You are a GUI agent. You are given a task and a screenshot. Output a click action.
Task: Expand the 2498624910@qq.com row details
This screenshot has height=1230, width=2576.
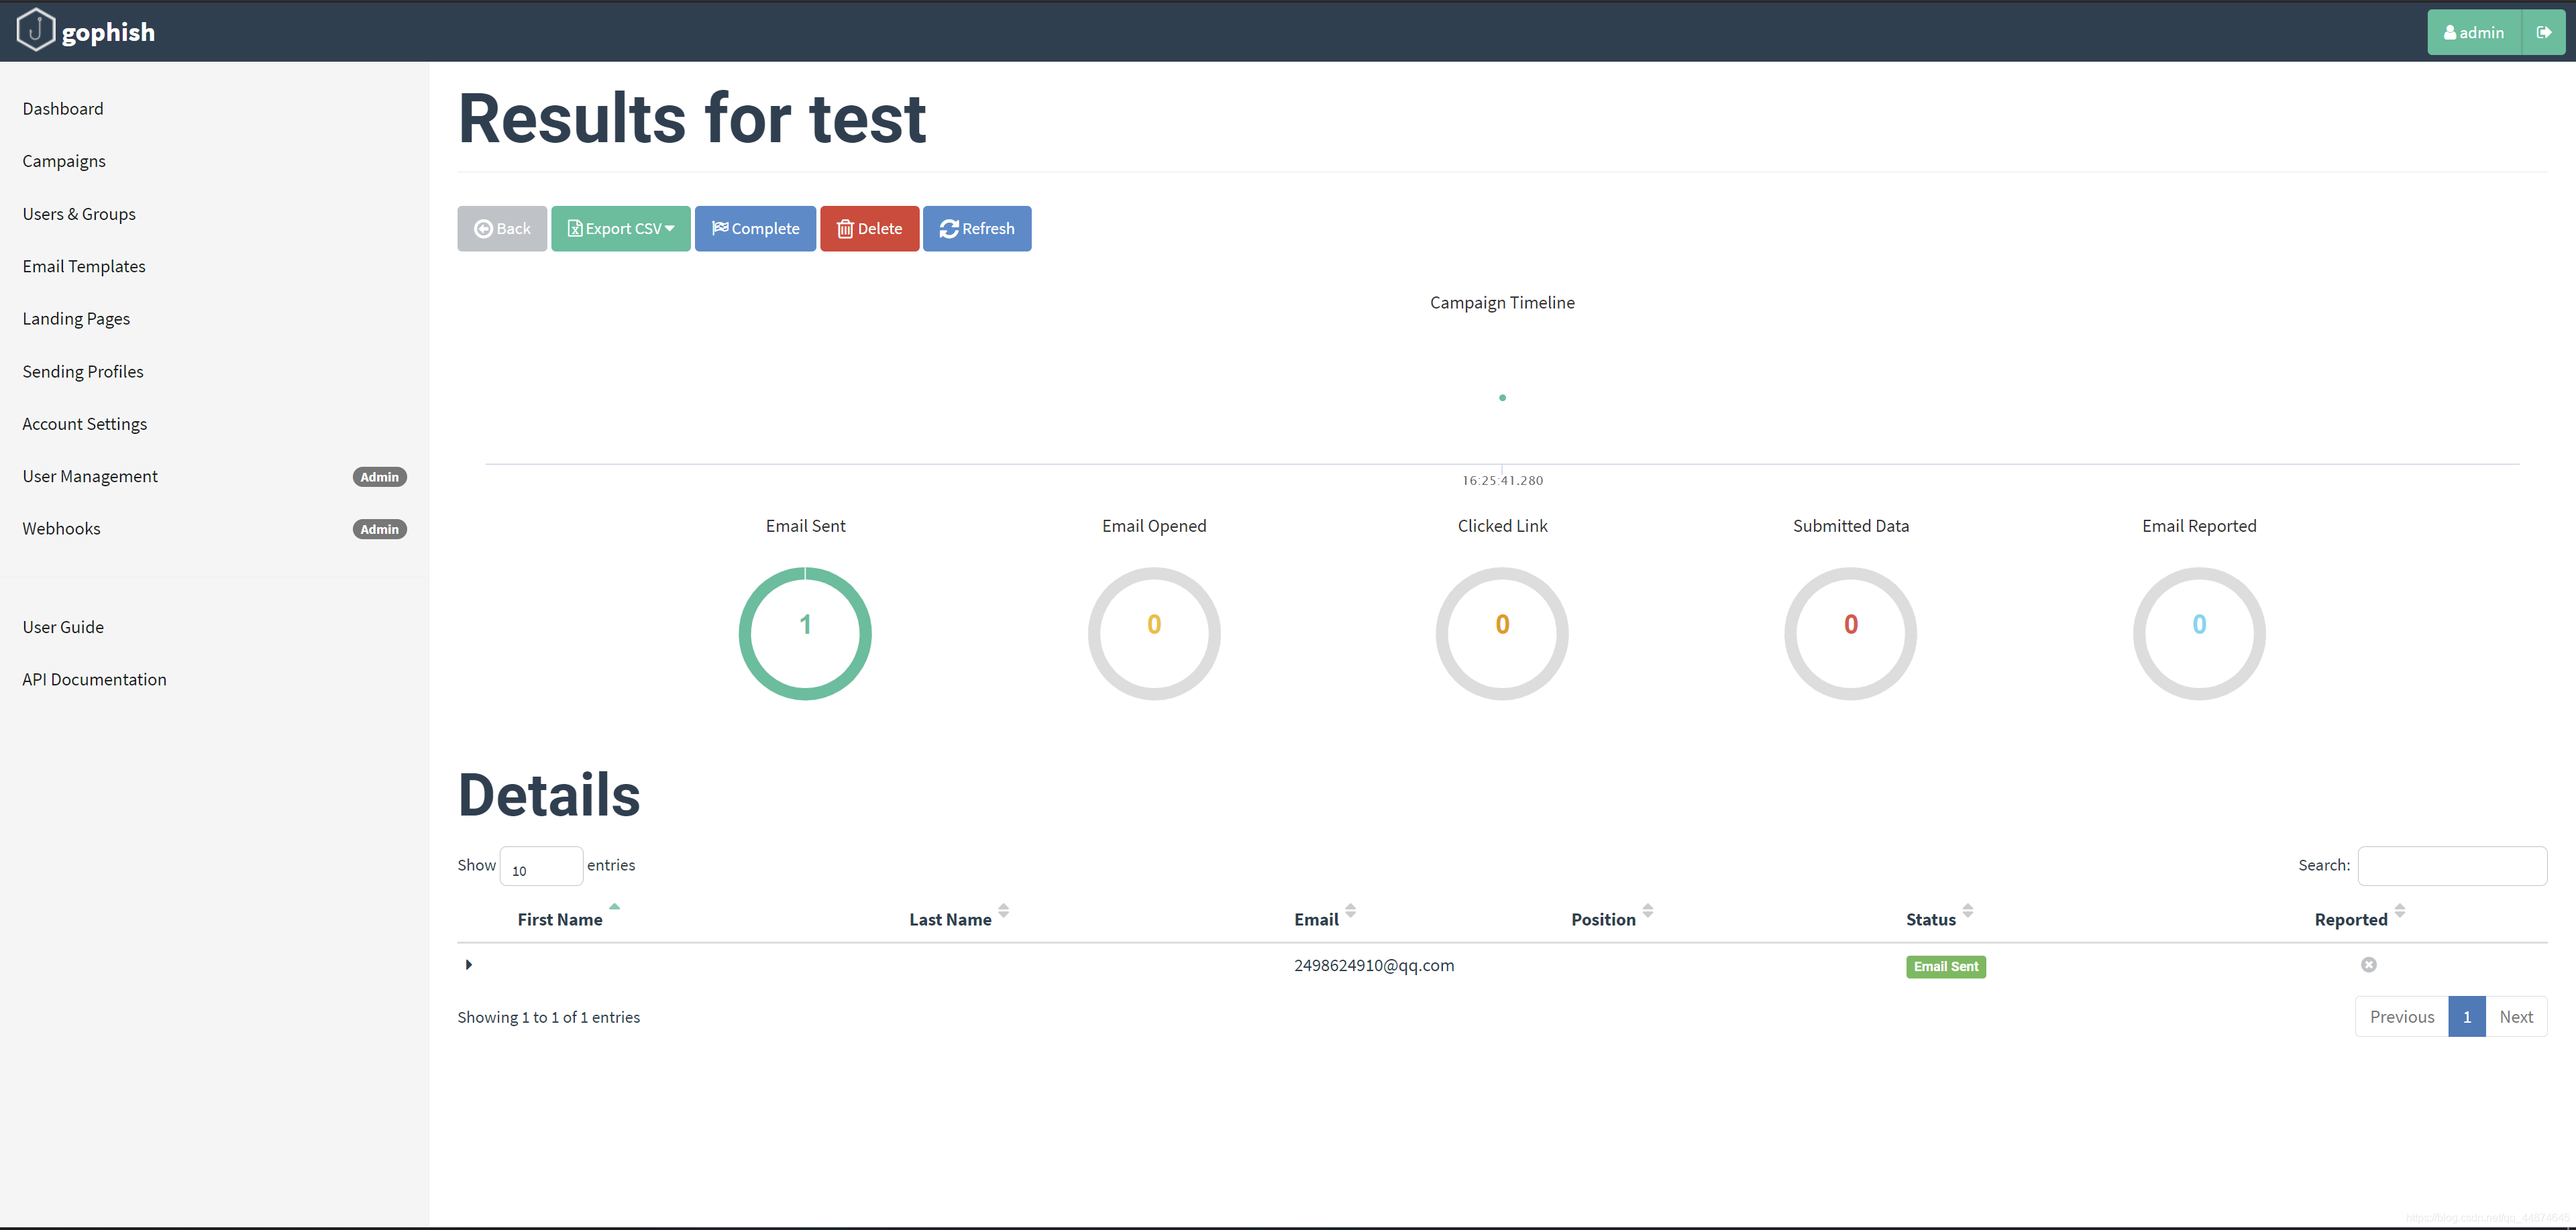(x=469, y=965)
